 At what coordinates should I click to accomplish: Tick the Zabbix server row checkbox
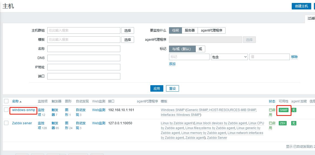click(6, 123)
